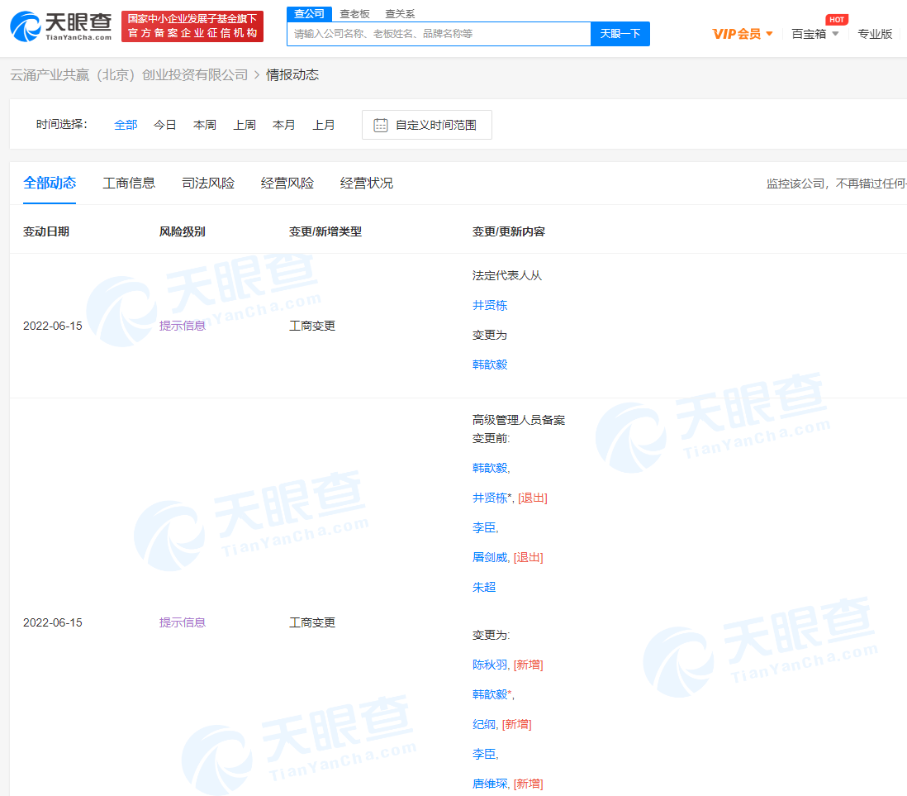The image size is (907, 796).
Task: Click the calendar icon for custom range
Action: tap(381, 125)
